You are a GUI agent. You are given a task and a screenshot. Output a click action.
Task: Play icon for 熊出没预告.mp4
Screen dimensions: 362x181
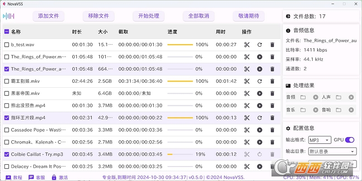click(260, 105)
